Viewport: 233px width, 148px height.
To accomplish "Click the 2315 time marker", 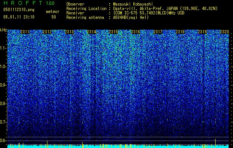I will [113, 32].
